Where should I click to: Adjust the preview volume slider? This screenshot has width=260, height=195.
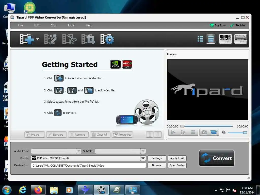tap(238, 133)
